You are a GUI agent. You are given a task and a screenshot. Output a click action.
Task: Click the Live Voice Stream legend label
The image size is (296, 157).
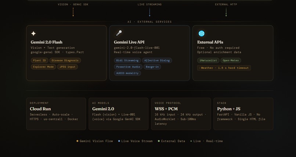tap(137, 141)
